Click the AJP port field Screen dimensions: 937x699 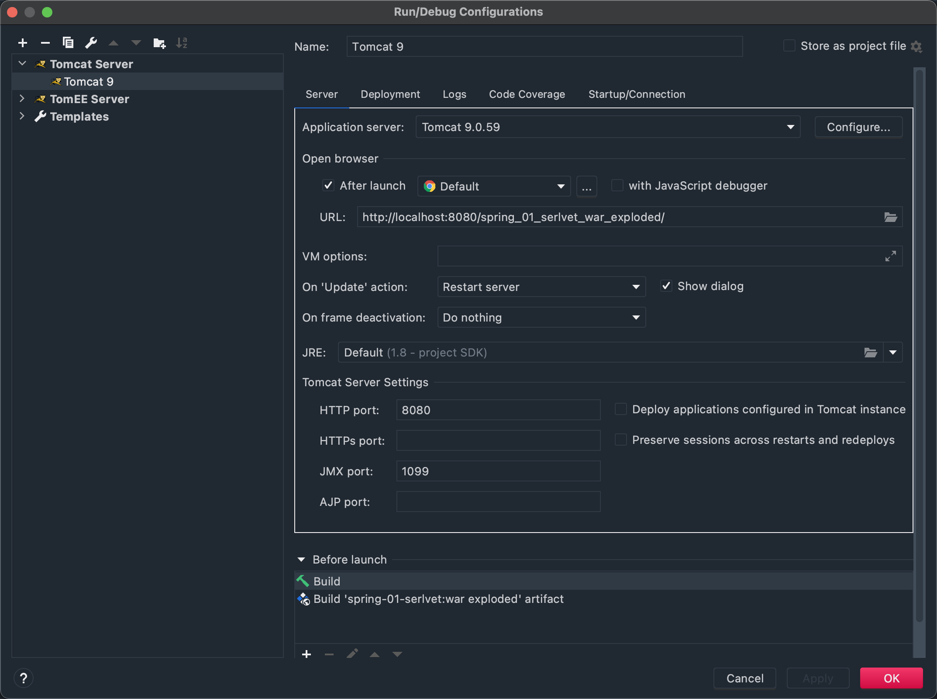coord(498,502)
